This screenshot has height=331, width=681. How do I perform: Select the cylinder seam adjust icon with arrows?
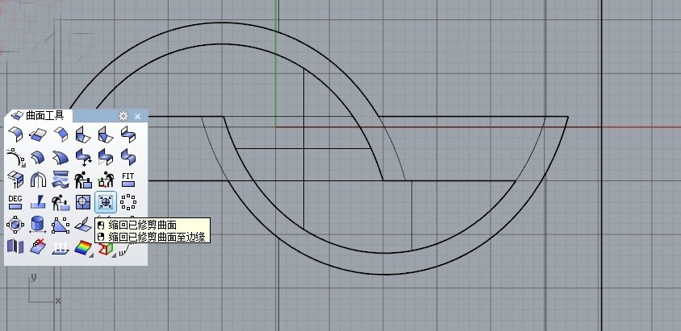coord(38,225)
